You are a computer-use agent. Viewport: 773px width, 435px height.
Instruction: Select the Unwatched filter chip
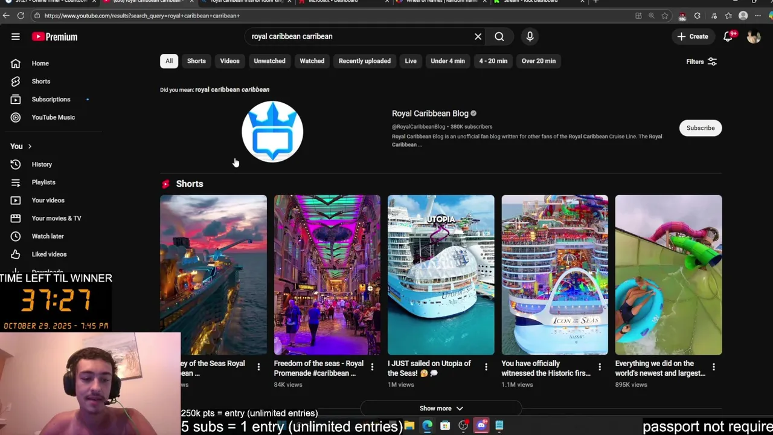click(269, 61)
